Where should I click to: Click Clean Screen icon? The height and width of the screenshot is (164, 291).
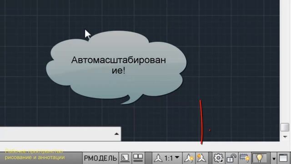[283, 158]
